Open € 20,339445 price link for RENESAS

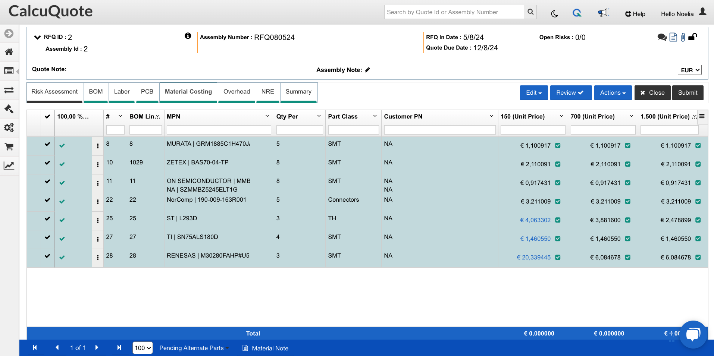tap(534, 258)
